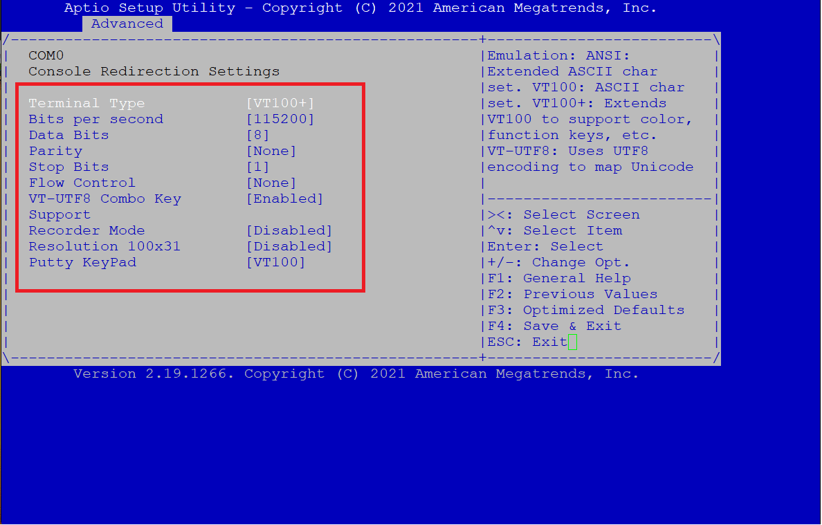Change the Data Bits [8] value

pos(257,135)
